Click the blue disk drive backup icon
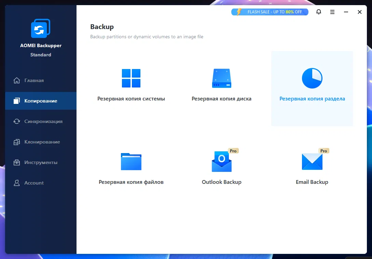Screen dimensions: 372x259 [x=222, y=78]
